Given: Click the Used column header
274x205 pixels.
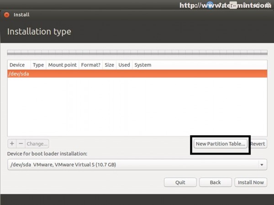Looking at the screenshot, I should coord(124,65).
